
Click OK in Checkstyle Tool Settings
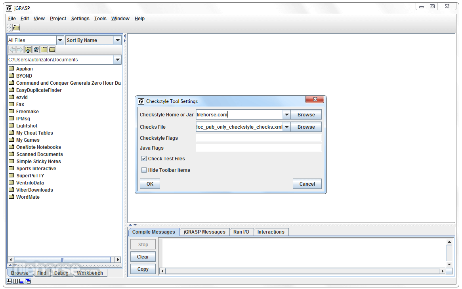(150, 184)
